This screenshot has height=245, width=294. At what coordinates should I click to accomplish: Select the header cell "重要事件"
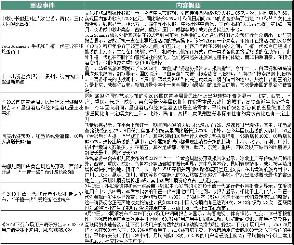pyautogui.click(x=42, y=5)
